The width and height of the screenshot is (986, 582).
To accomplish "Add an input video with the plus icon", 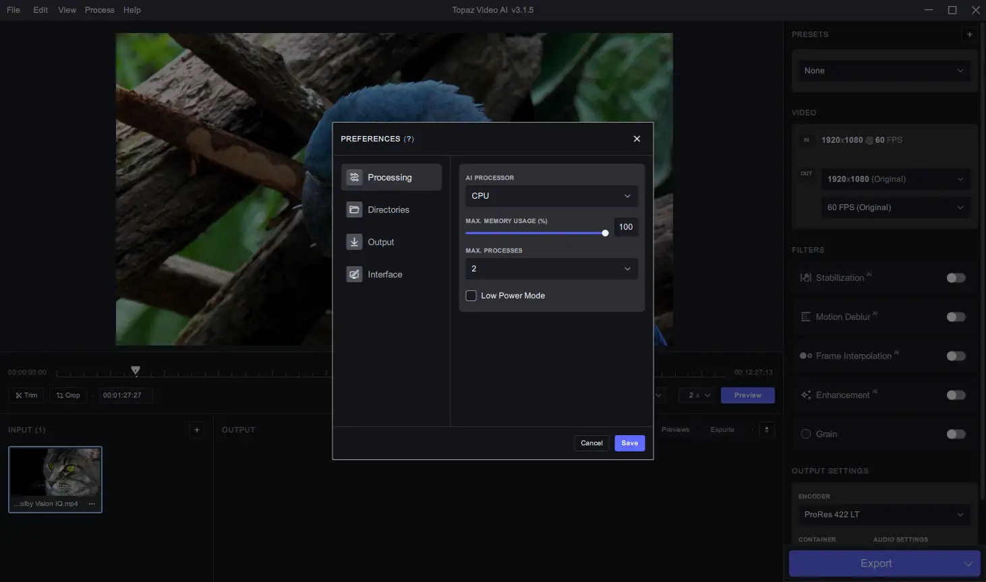I will 197,430.
